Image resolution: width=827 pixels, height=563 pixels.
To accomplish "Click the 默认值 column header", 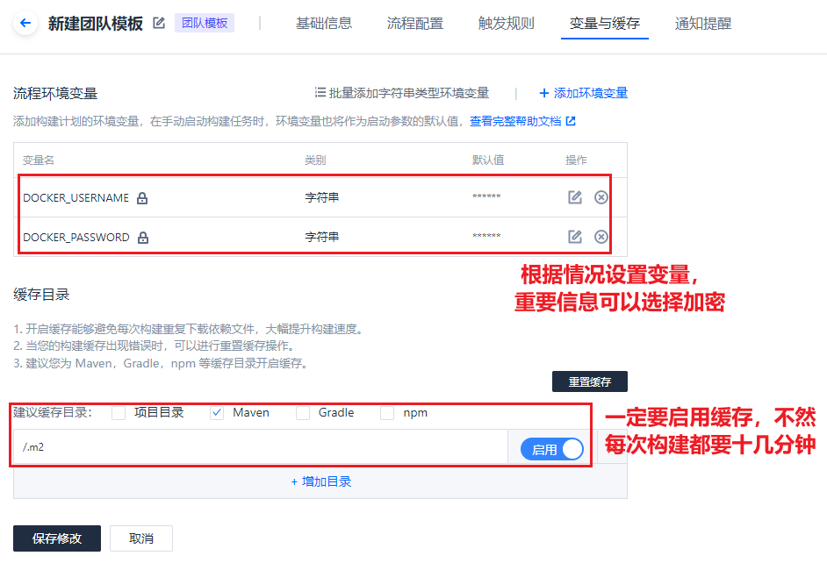I will point(488,160).
